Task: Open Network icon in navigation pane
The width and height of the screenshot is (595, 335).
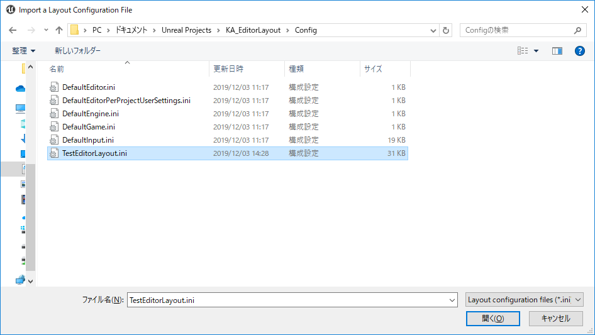Action: pos(21,280)
